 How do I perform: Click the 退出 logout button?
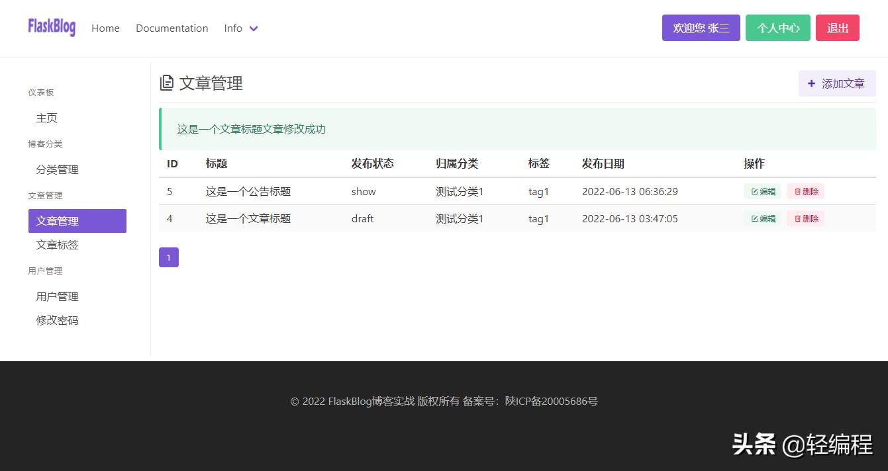tap(837, 28)
